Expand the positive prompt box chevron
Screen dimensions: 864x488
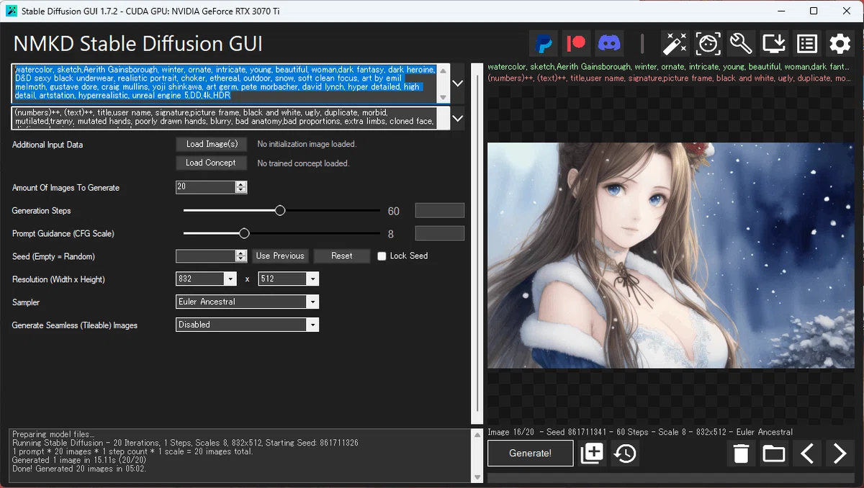(457, 83)
